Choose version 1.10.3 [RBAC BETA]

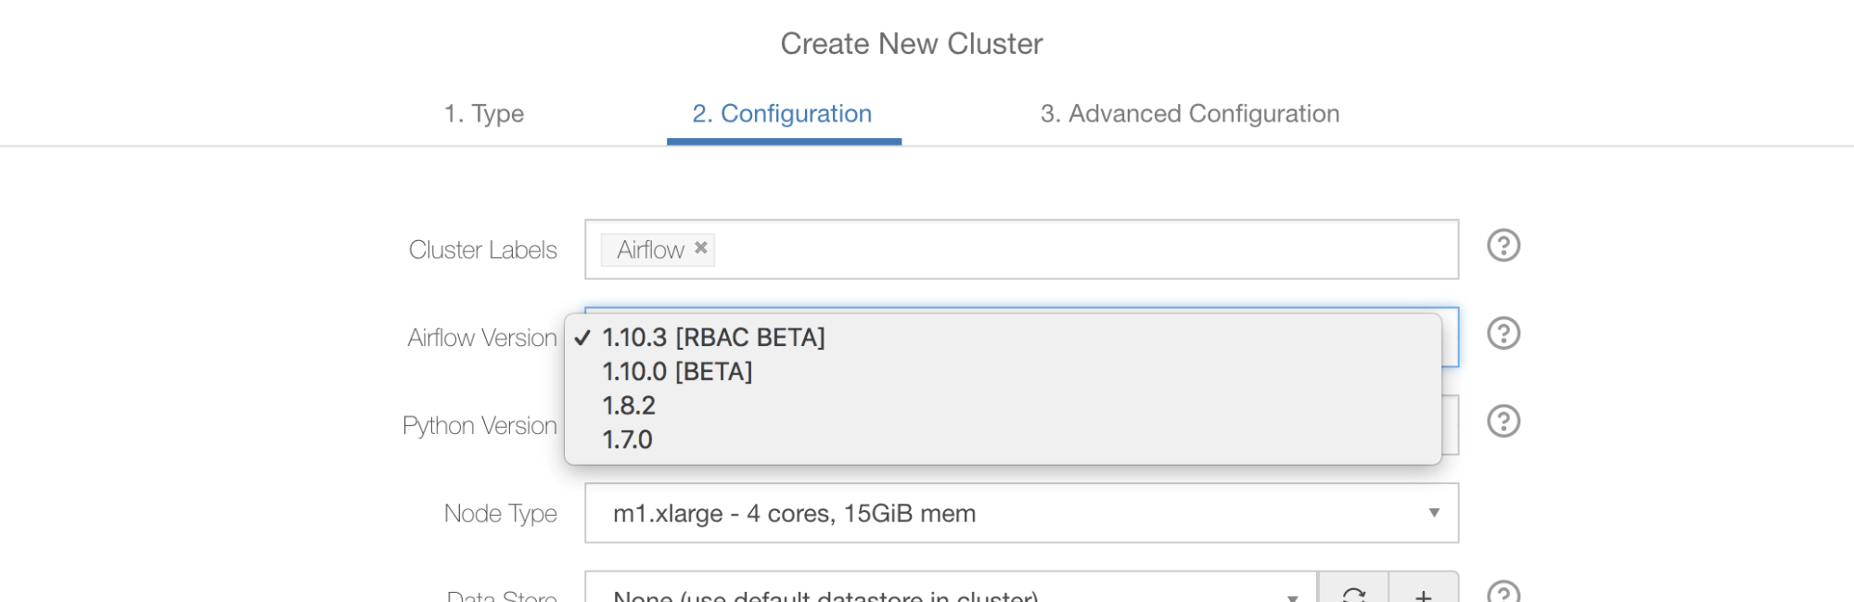(1003, 337)
